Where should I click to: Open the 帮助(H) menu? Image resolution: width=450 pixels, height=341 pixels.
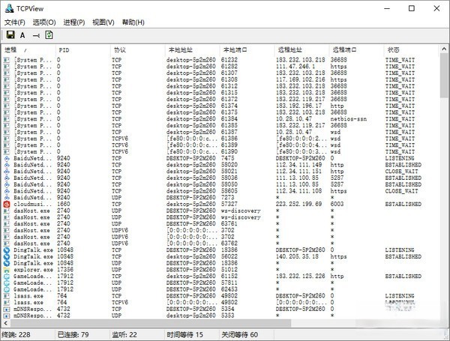click(x=133, y=22)
